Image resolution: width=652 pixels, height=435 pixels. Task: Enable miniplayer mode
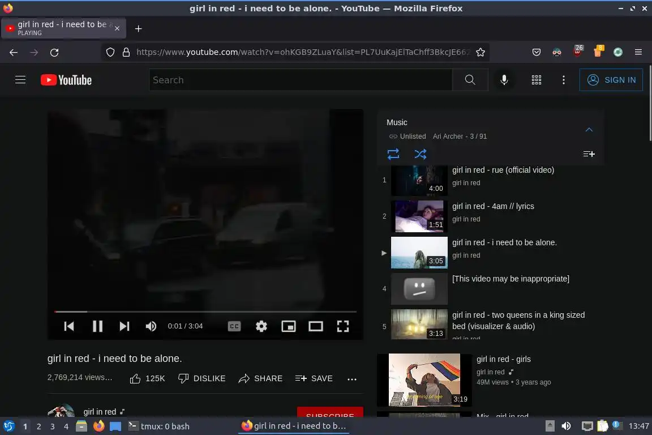click(x=289, y=326)
